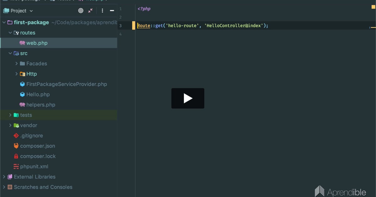The image size is (376, 197).
Task: Click the phpunit.xml file icon
Action: [x=16, y=167]
